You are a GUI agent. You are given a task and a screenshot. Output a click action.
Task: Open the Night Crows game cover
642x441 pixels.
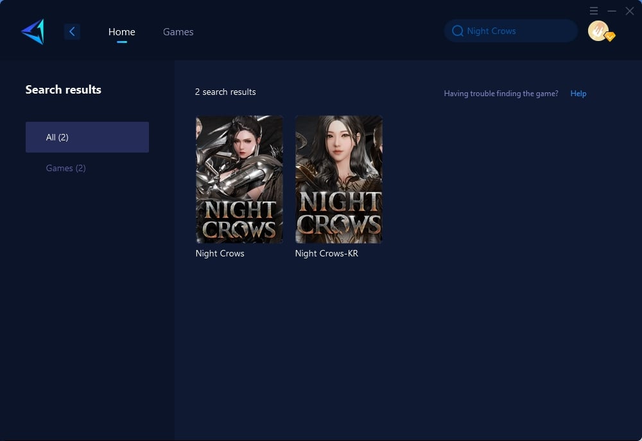click(239, 179)
